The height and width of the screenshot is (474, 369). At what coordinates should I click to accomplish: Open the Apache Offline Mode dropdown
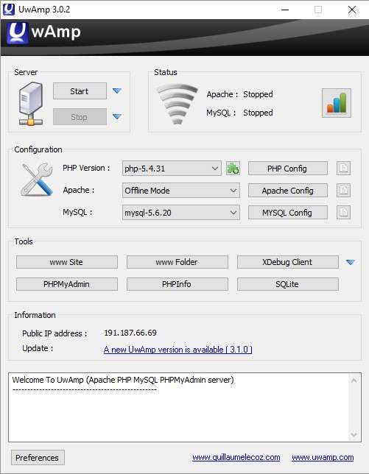pos(181,191)
